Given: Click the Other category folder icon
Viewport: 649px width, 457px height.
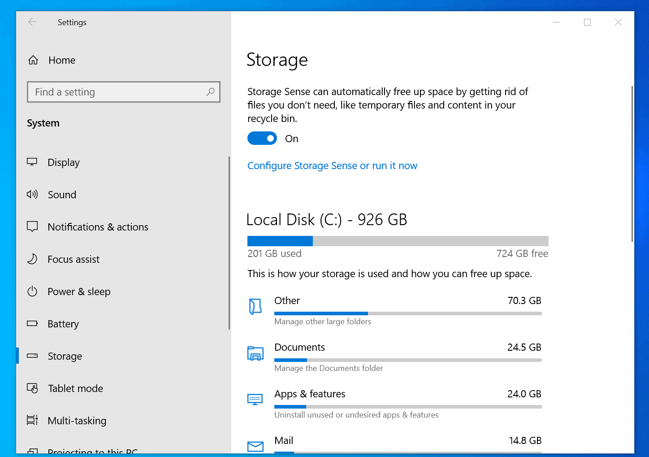Looking at the screenshot, I should tap(255, 306).
